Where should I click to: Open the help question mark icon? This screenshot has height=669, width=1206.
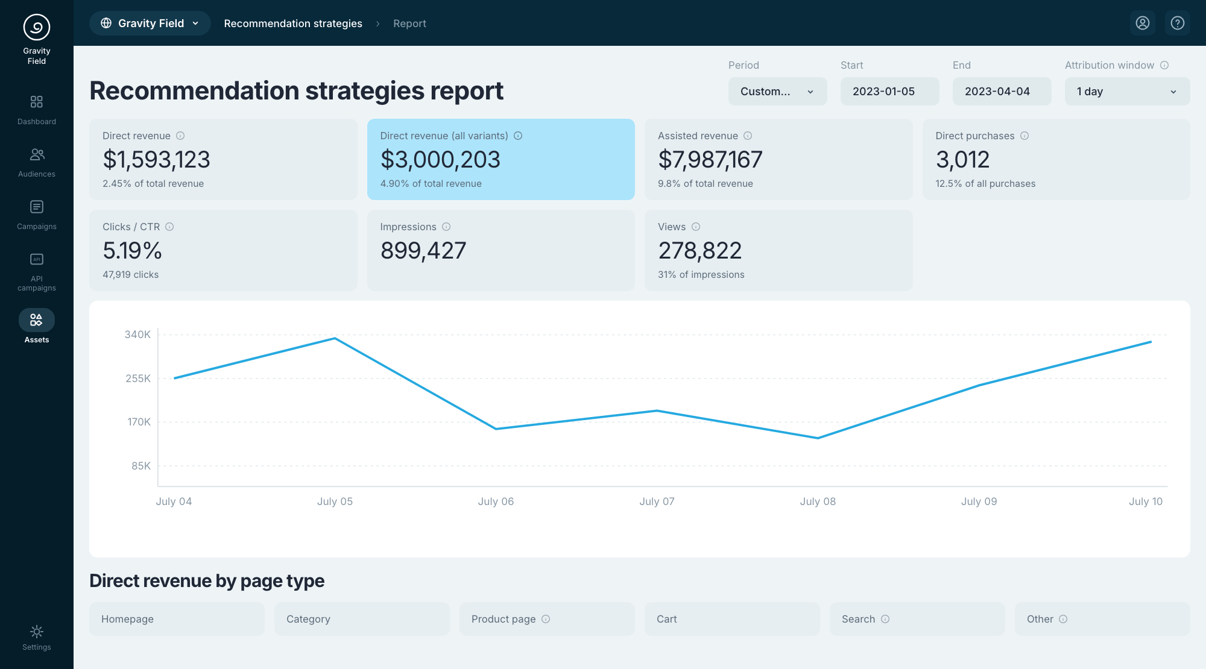1177,23
